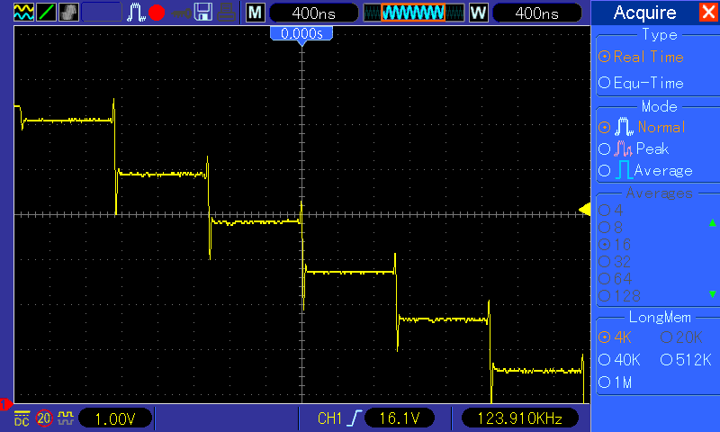Click green up arrow in Averages list
This screenshot has height=432, width=720.
712,222
